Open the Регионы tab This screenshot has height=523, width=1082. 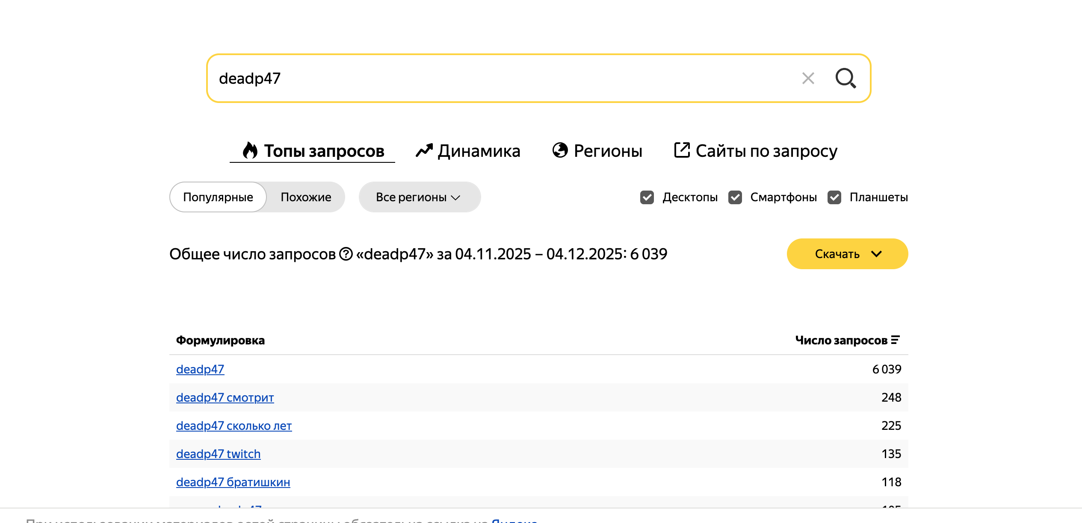point(607,151)
